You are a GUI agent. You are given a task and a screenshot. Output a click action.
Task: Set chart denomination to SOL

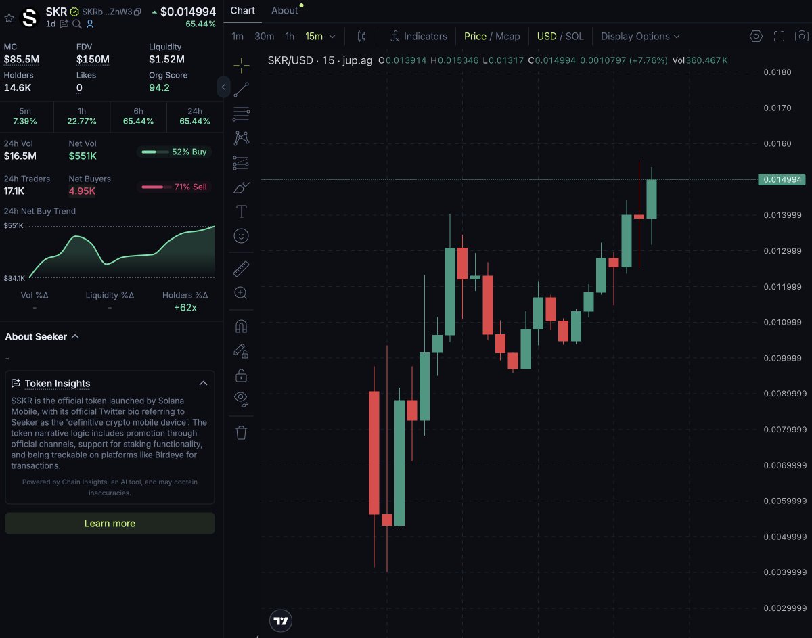(574, 37)
